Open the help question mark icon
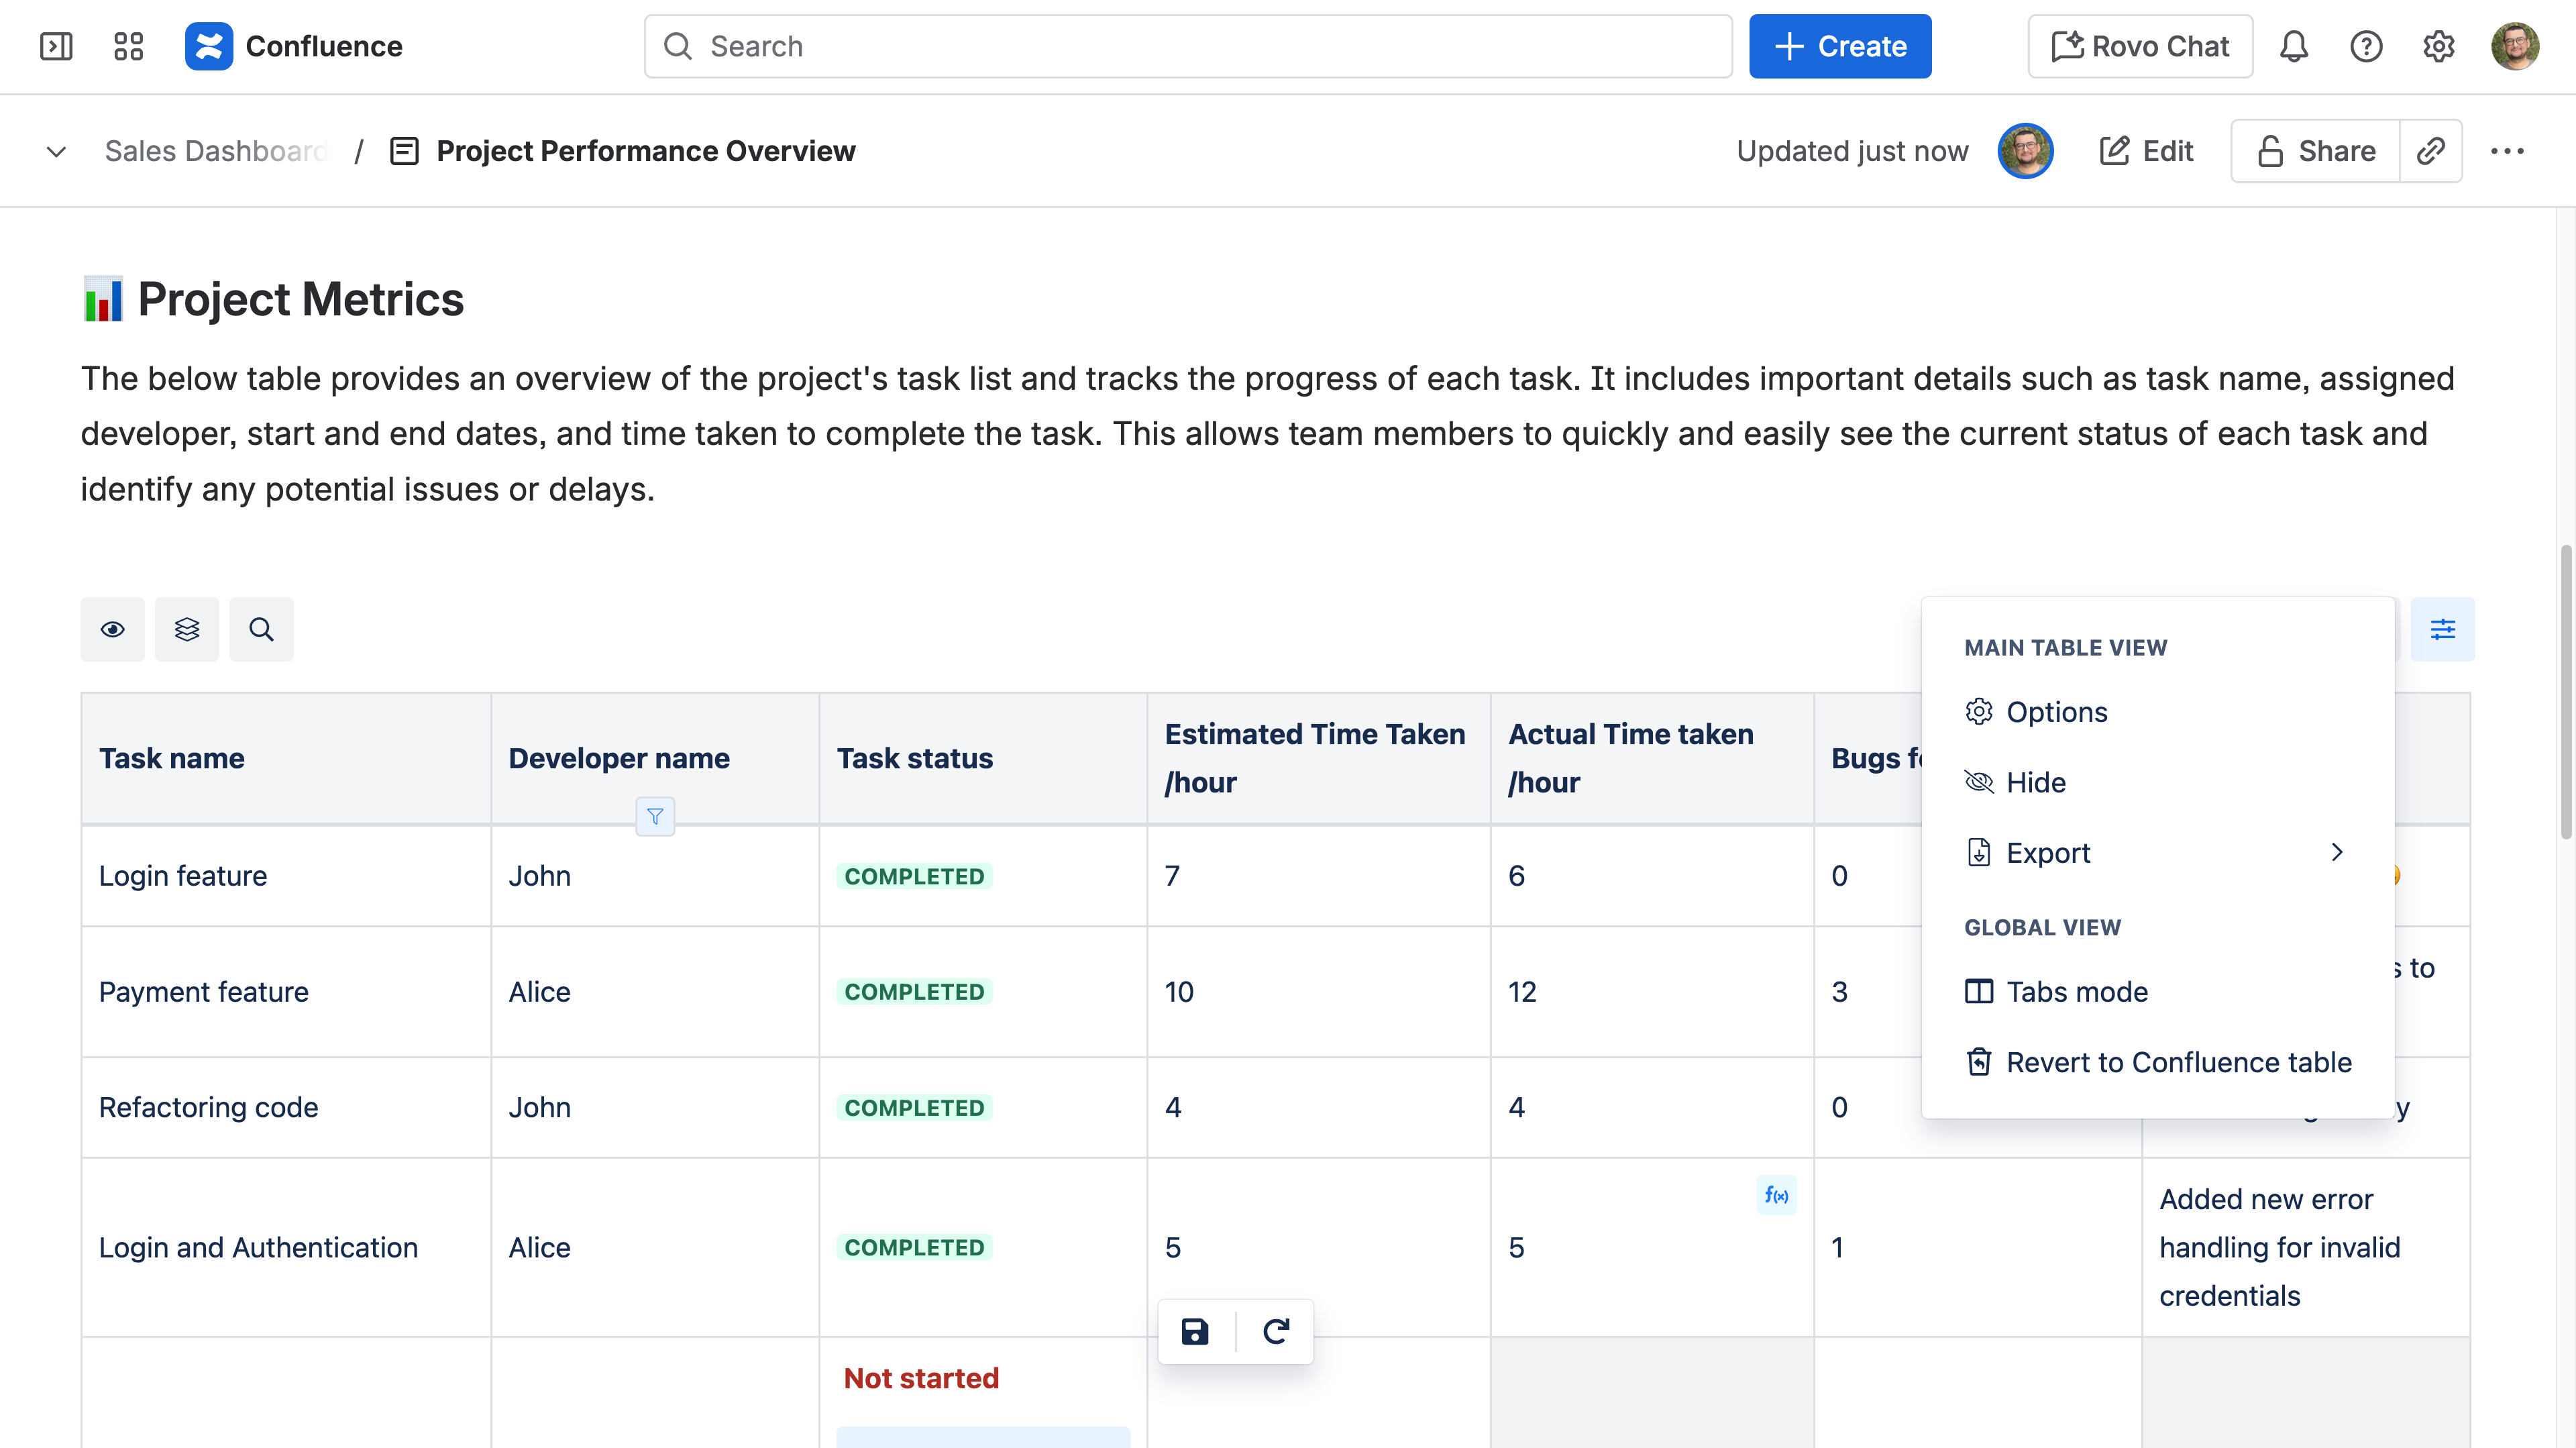This screenshot has width=2576, height=1448. [x=2366, y=46]
